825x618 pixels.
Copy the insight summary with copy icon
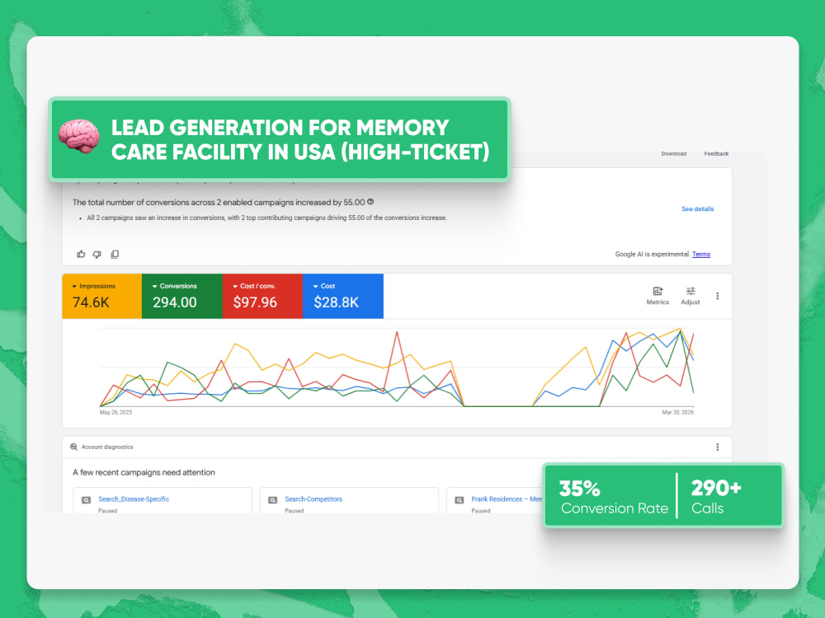coord(115,255)
